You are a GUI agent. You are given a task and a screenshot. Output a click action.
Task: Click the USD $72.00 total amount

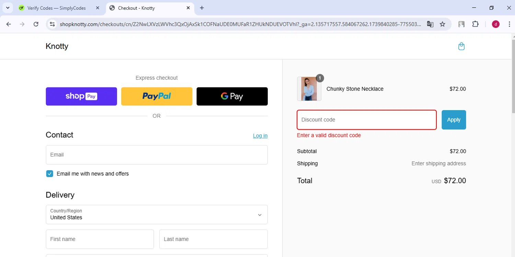pos(449,181)
